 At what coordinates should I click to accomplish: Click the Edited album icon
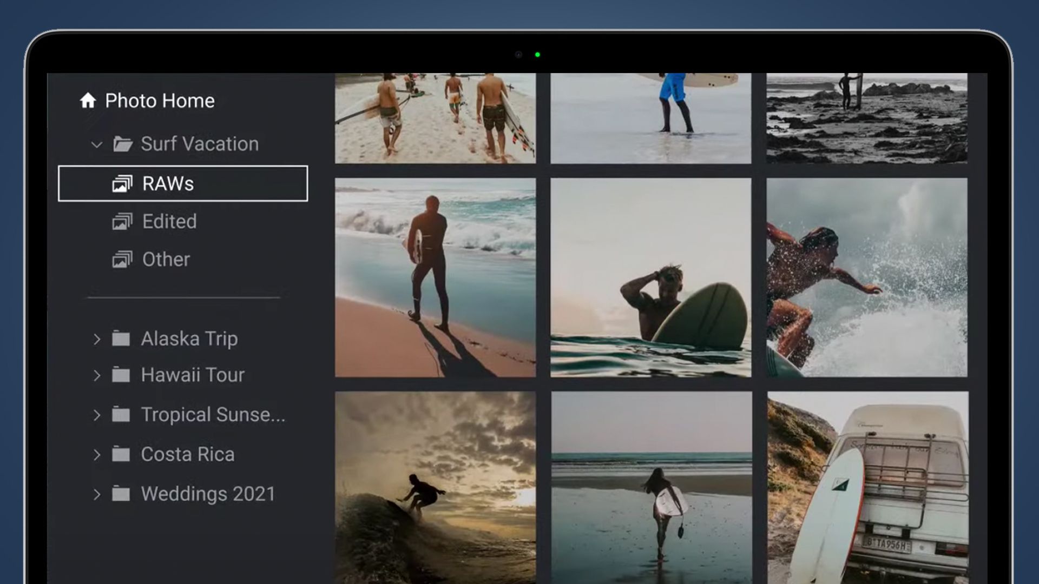pos(123,221)
